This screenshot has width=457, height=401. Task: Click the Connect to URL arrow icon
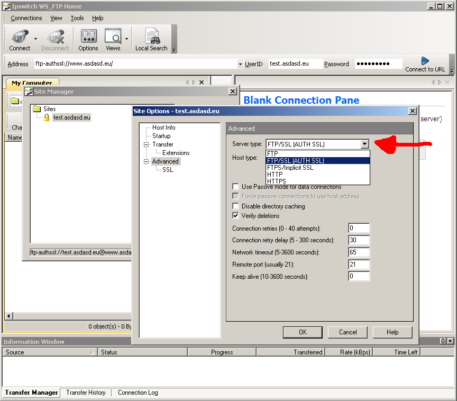pyautogui.click(x=425, y=61)
